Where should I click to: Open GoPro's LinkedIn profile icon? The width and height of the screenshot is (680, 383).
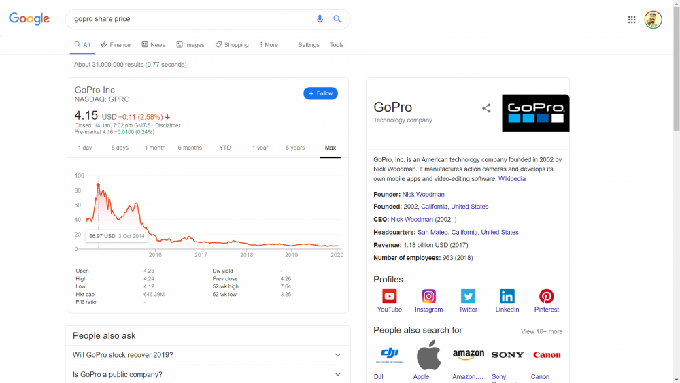507,296
